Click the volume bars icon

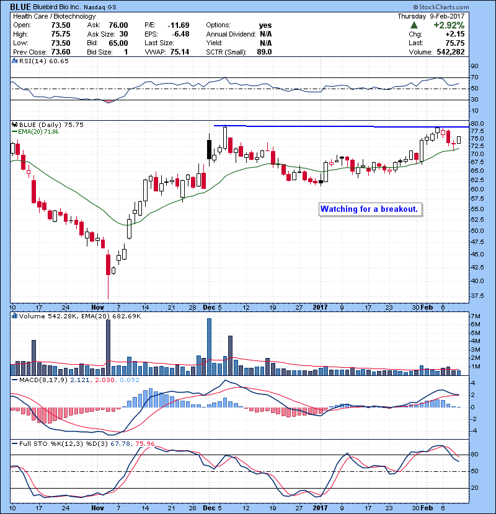click(x=14, y=316)
